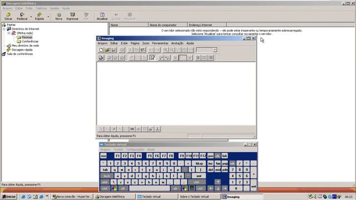Click the New blank document icon in Imaging

(x=101, y=50)
